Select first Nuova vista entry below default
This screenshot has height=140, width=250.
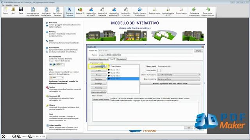[123, 70]
